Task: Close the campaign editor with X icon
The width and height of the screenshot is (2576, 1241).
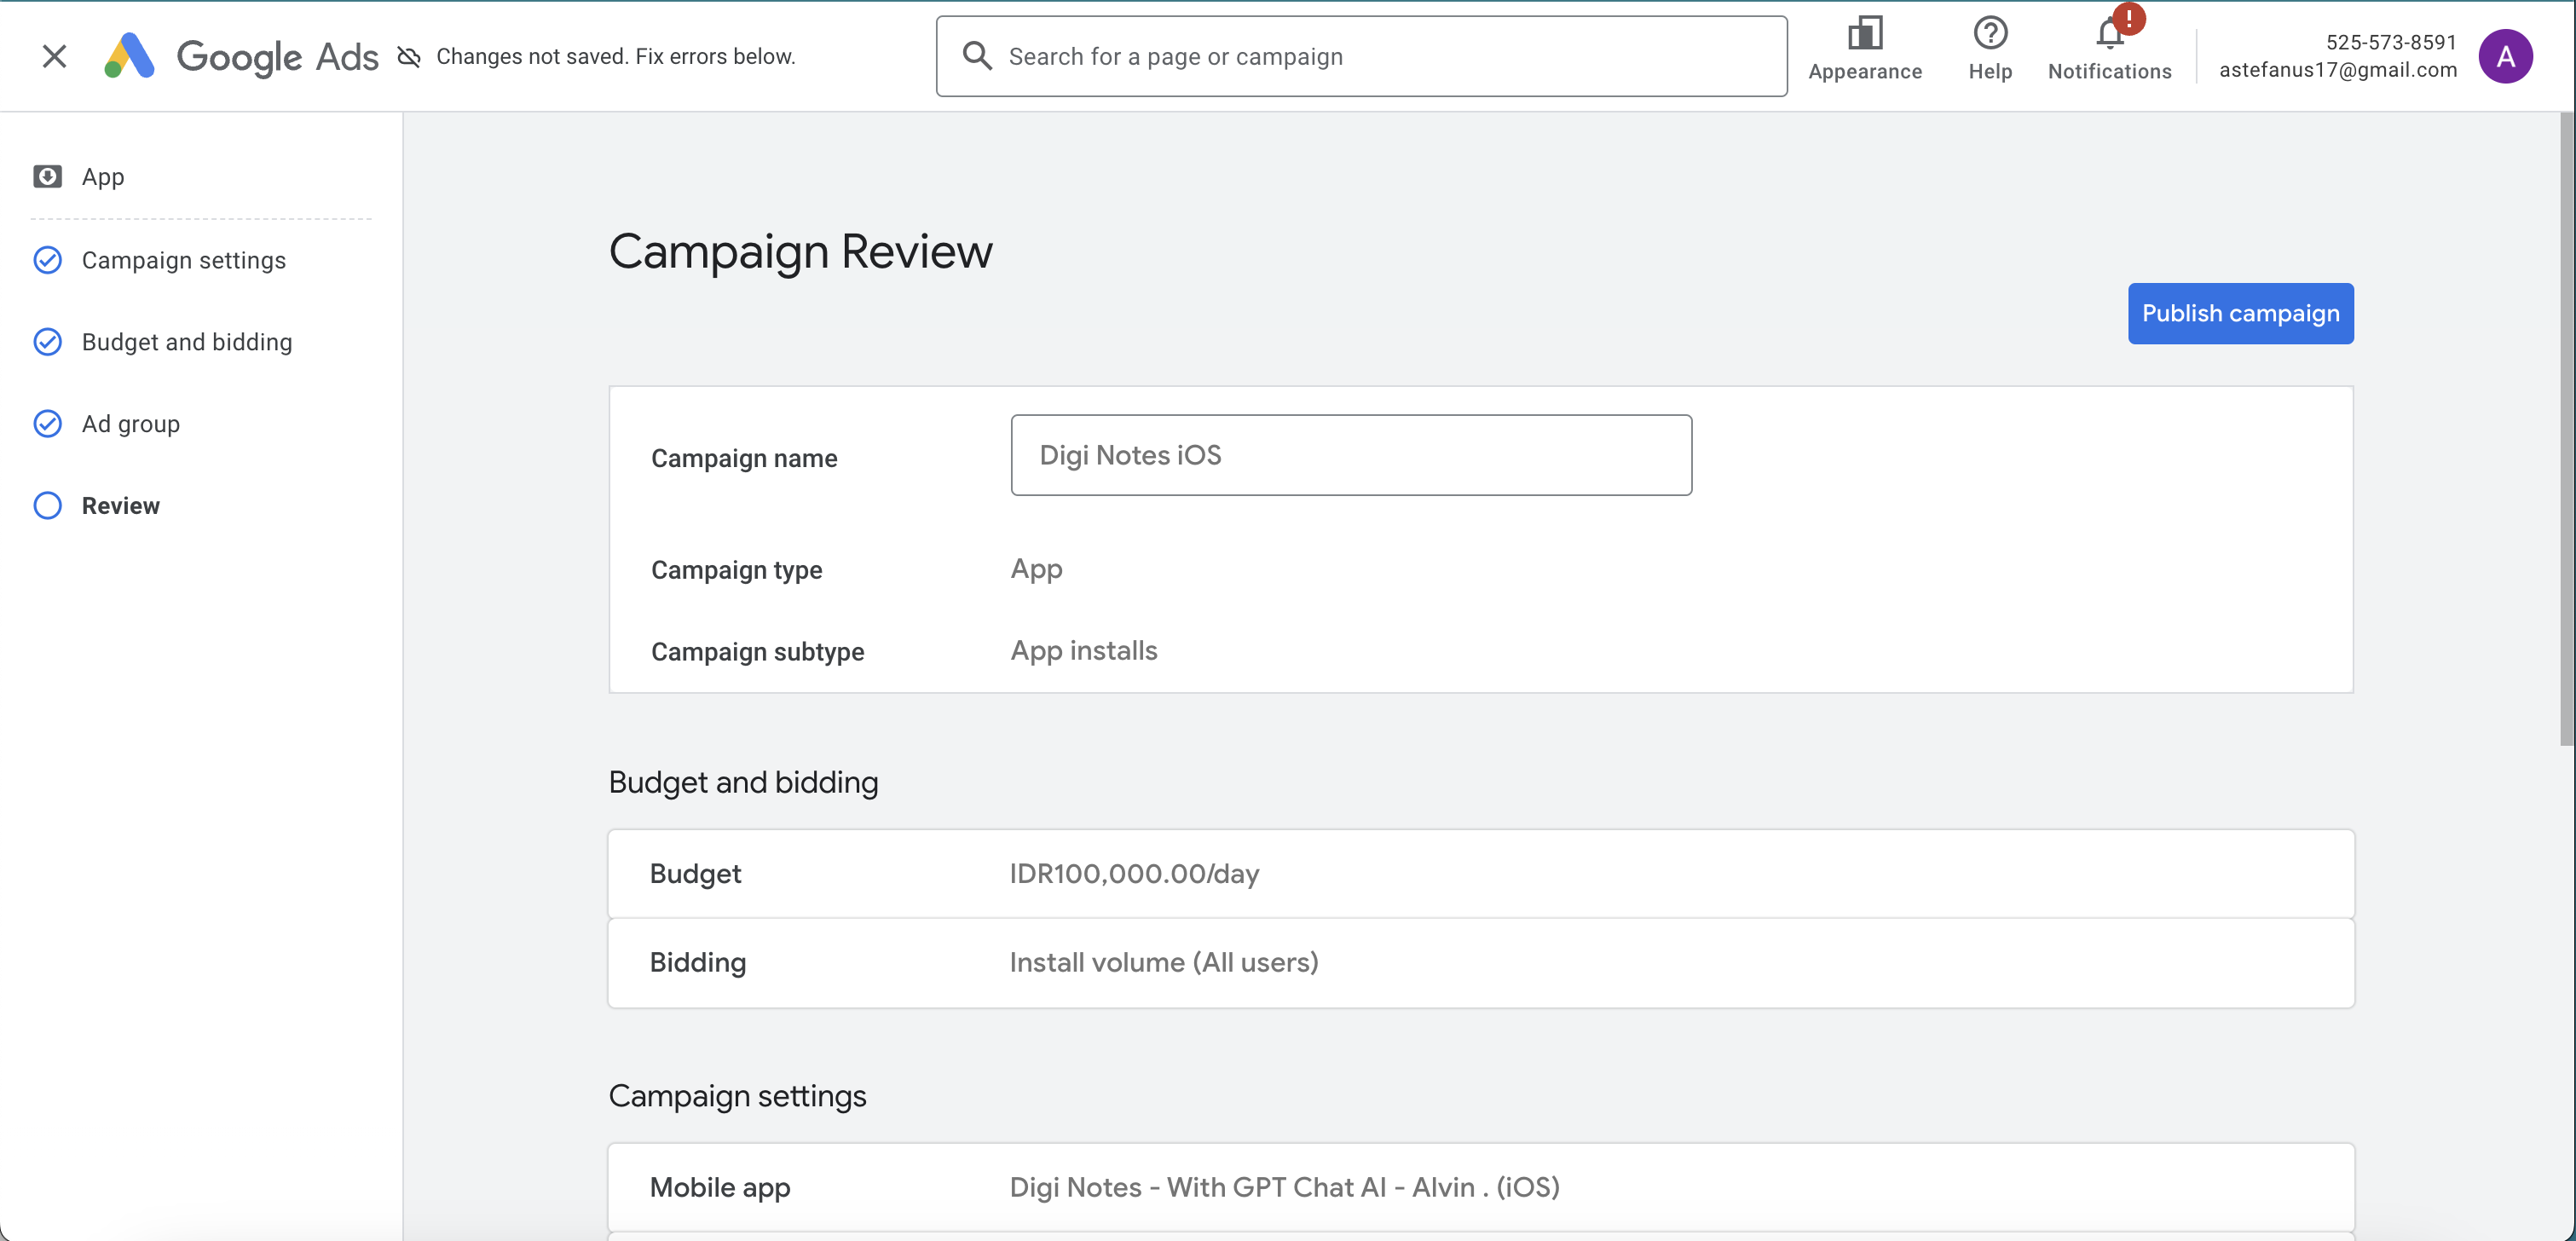Action: (54, 56)
